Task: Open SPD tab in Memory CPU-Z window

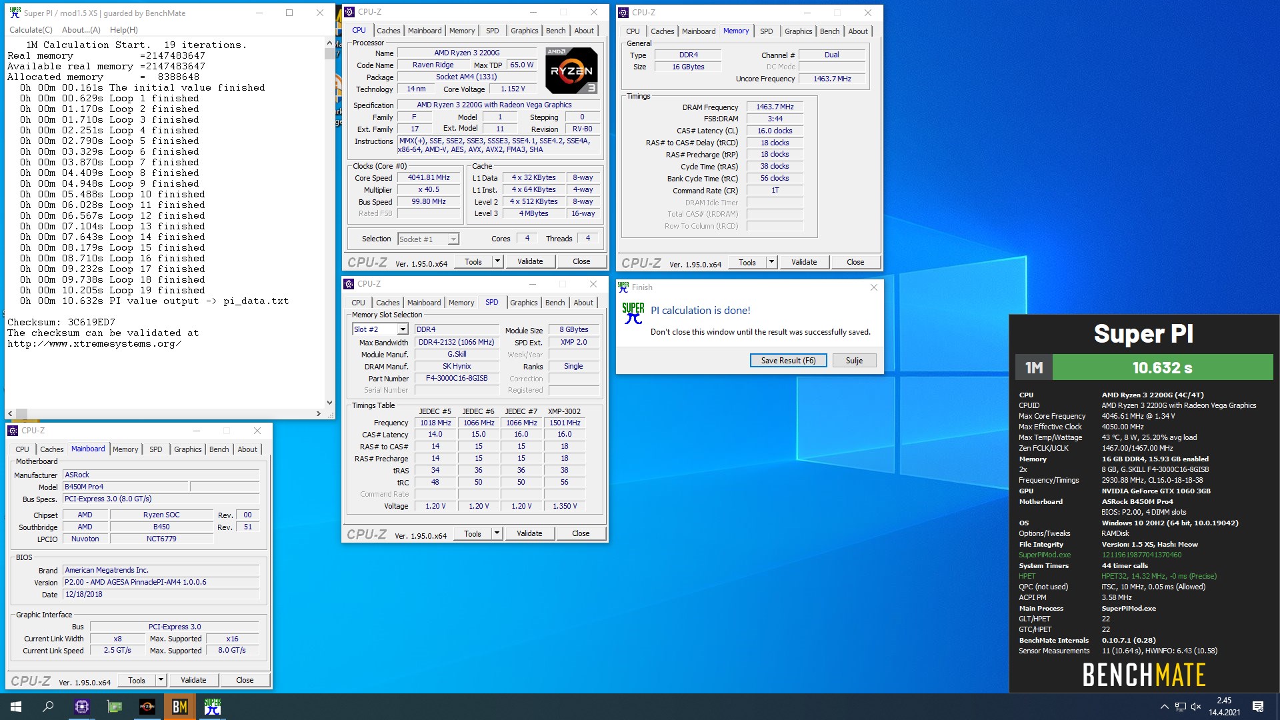Action: [x=767, y=31]
